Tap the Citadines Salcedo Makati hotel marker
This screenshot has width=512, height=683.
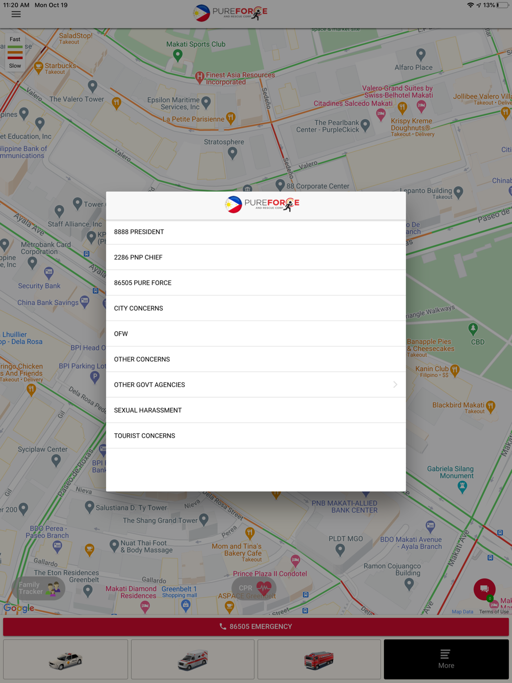point(380,115)
